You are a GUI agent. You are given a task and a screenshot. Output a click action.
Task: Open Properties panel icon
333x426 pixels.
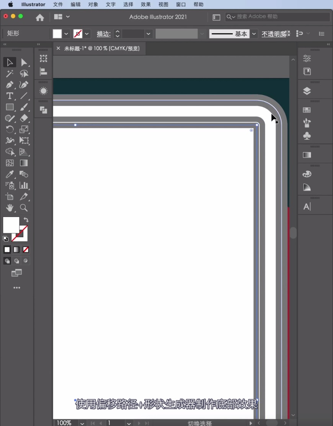tap(307, 58)
